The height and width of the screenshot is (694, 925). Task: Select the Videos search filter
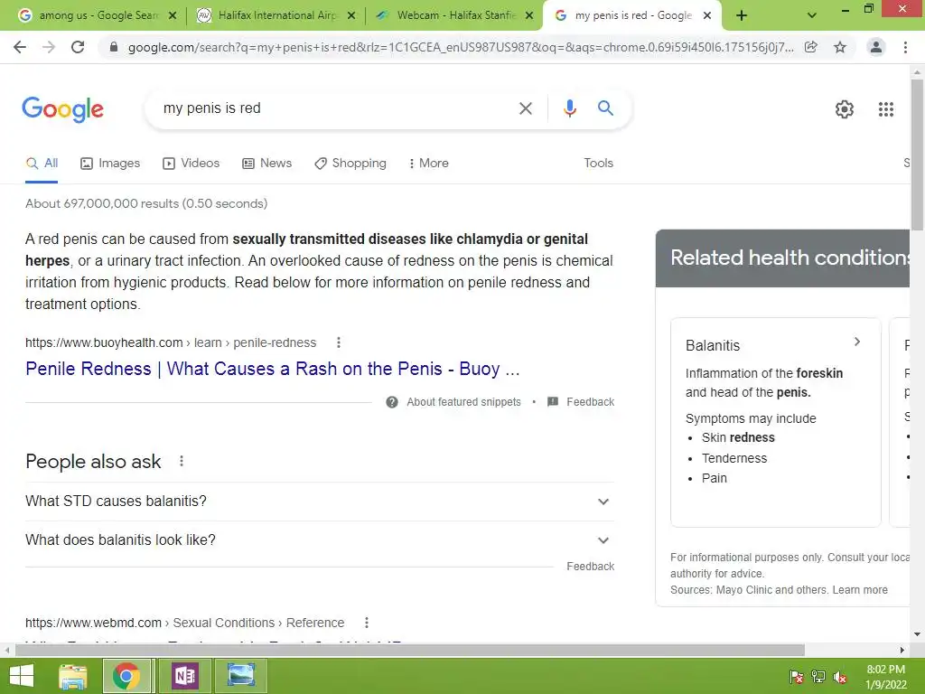[x=192, y=164]
